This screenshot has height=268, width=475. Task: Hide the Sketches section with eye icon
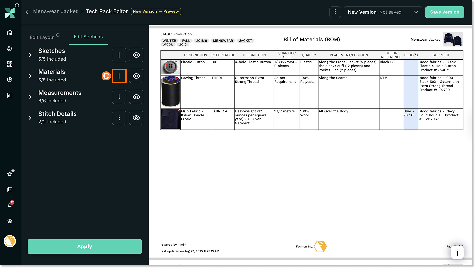coord(136,55)
